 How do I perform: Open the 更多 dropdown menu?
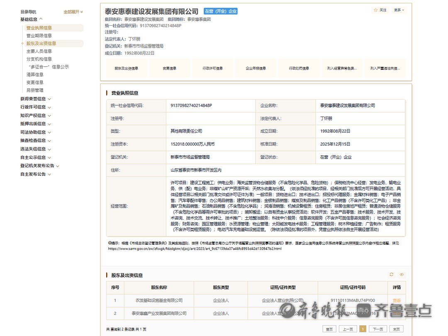[399, 10]
